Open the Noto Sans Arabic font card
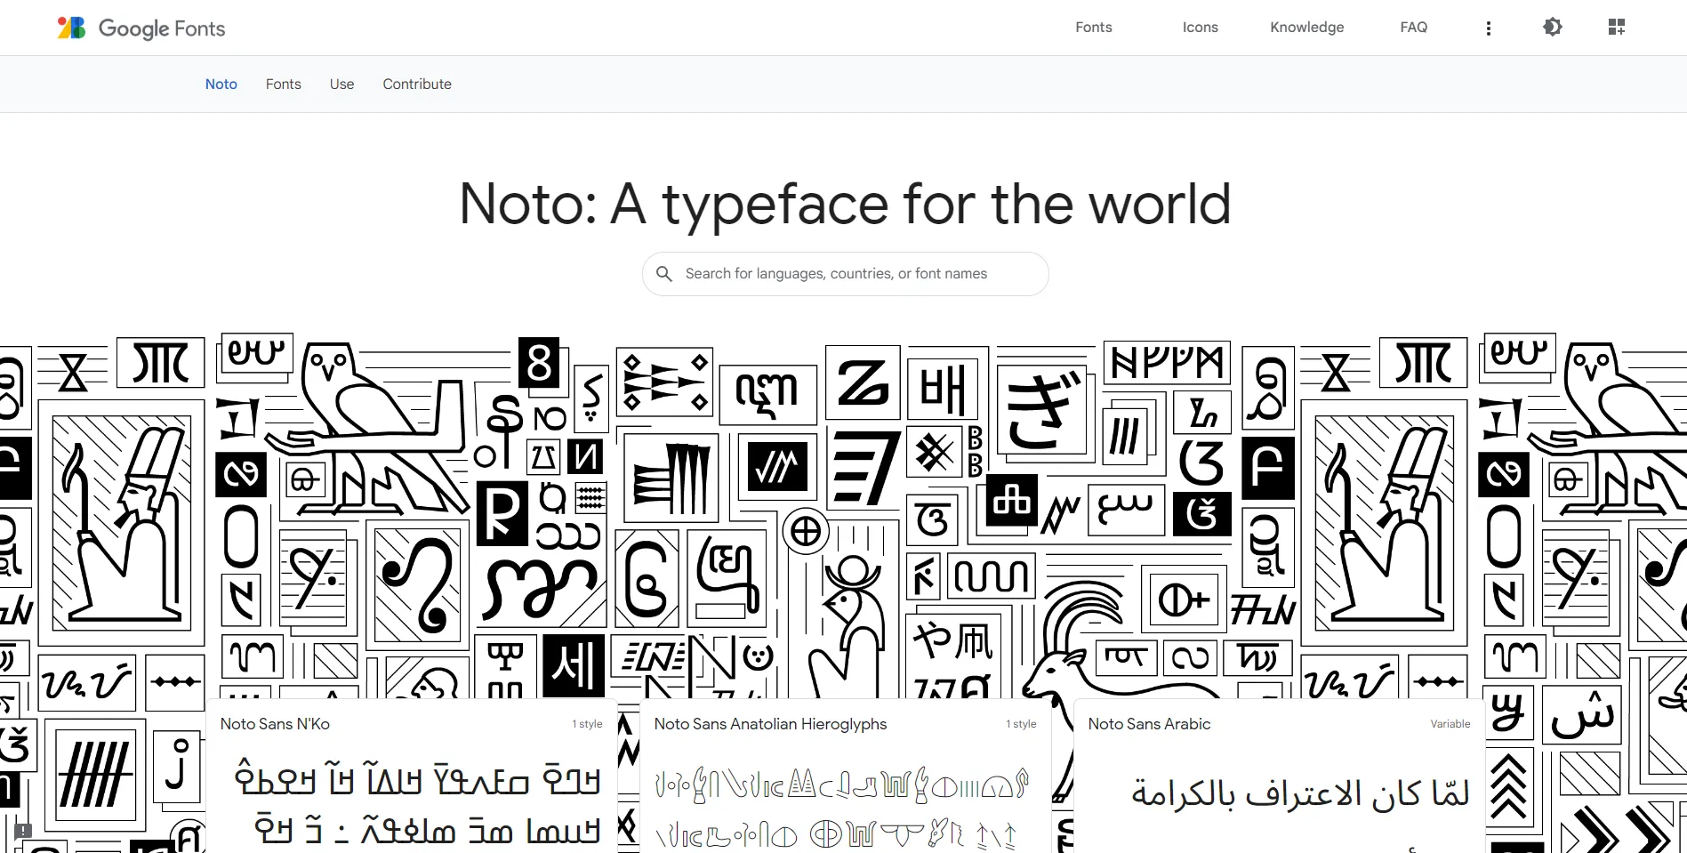 (x=1280, y=777)
